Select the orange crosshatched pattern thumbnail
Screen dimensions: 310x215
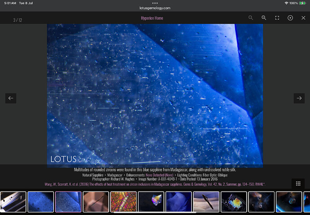[x=124, y=202]
